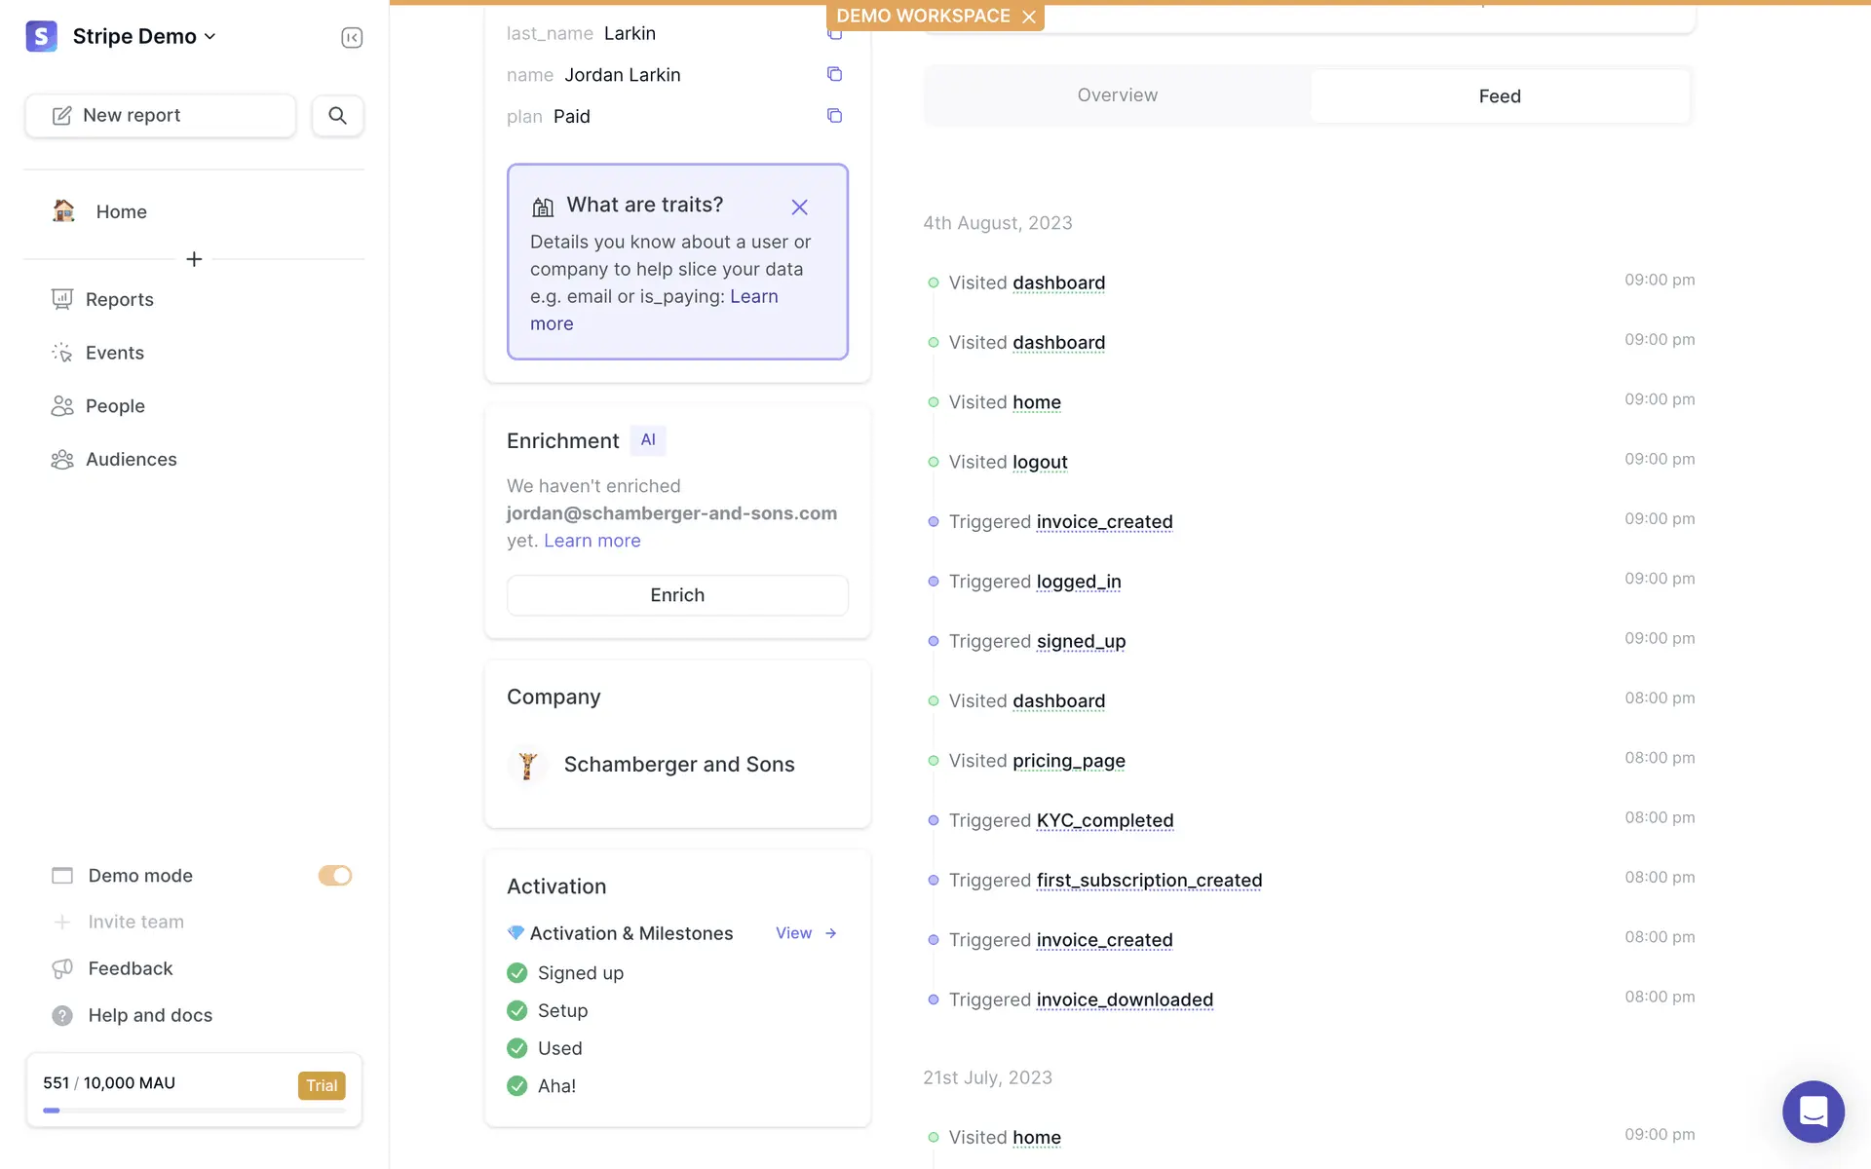Open the Audiences sidebar item
The width and height of the screenshot is (1871, 1169).
[x=131, y=459]
